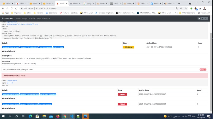The image size is (213, 119).
Task: Open taskbar search magnifier
Action: (x=10, y=116)
